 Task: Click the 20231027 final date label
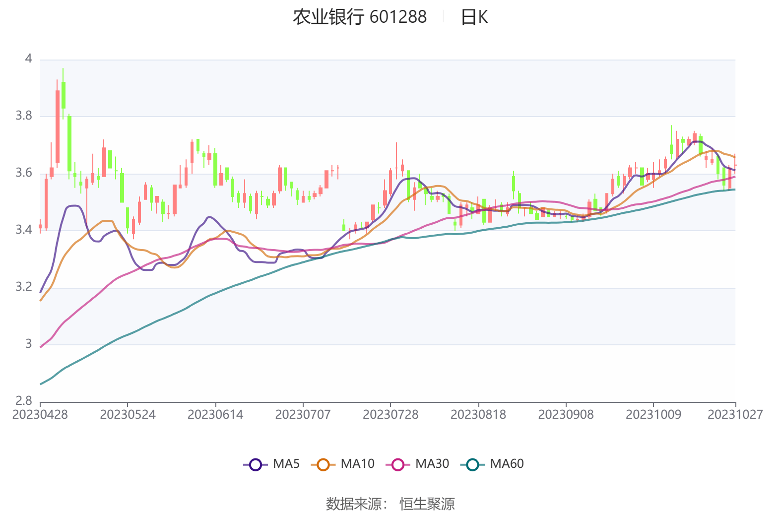735,414
